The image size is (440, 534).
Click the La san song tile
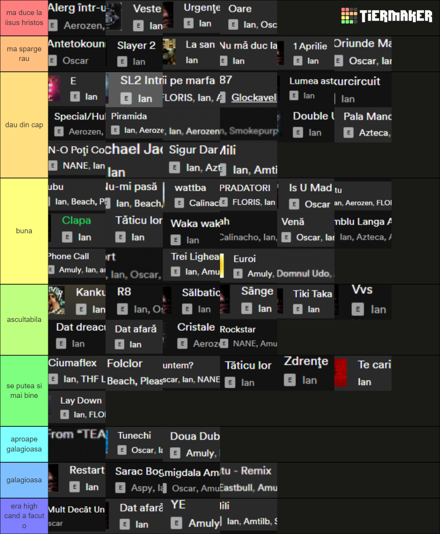point(191,54)
